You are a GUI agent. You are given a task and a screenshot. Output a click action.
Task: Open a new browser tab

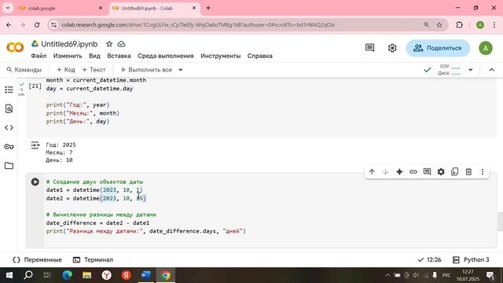[208, 8]
